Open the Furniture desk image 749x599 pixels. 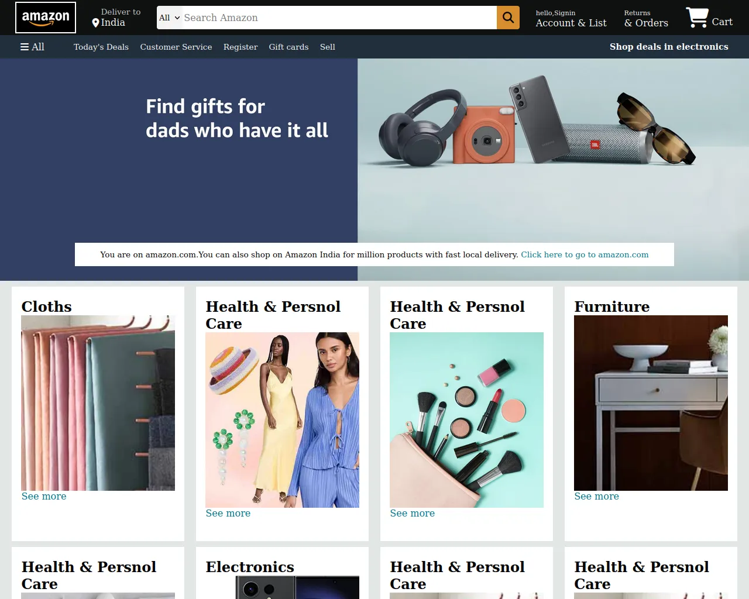(x=651, y=403)
